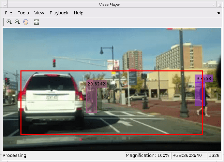
Task: Click the Magnification: 100% status field
Action: 147,156
